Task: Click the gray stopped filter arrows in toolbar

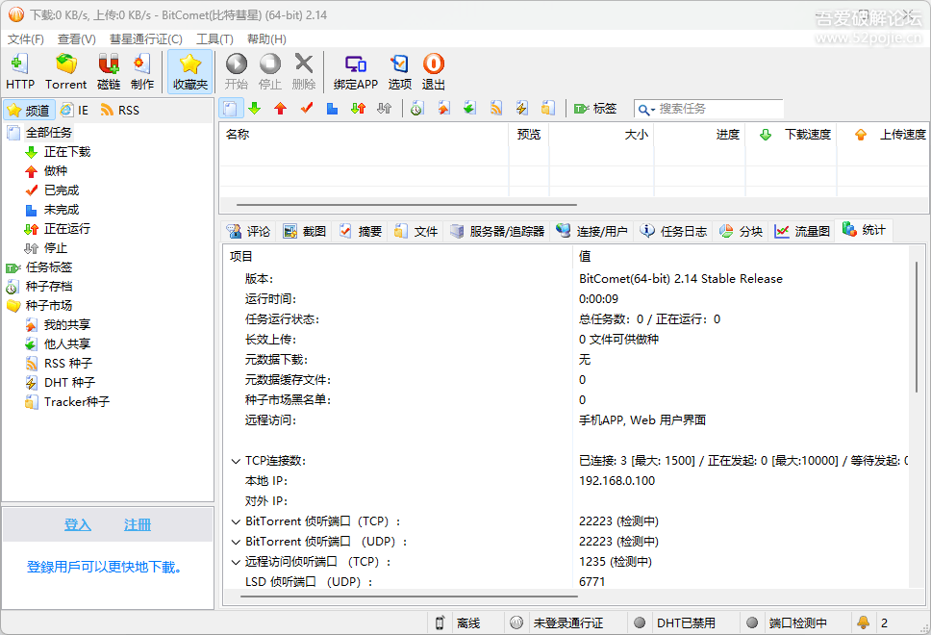Action: (x=384, y=108)
